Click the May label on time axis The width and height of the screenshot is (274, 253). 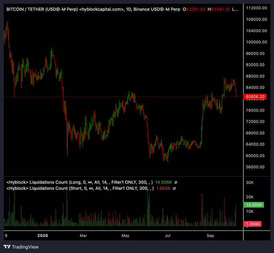pyautogui.click(x=125, y=236)
